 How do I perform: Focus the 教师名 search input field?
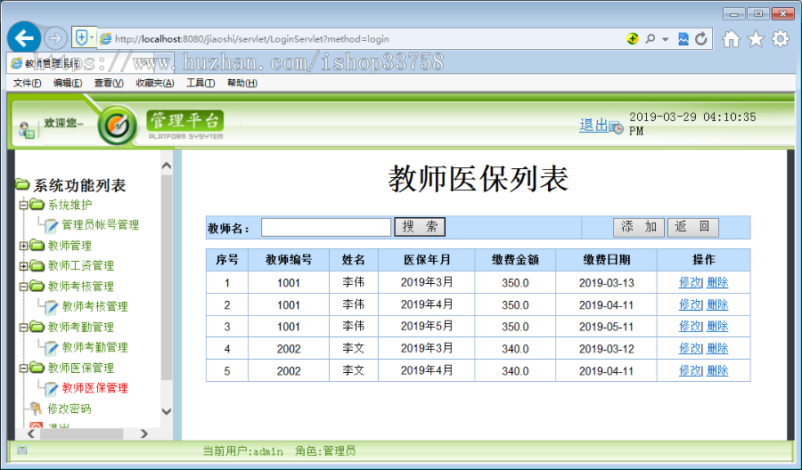point(326,227)
